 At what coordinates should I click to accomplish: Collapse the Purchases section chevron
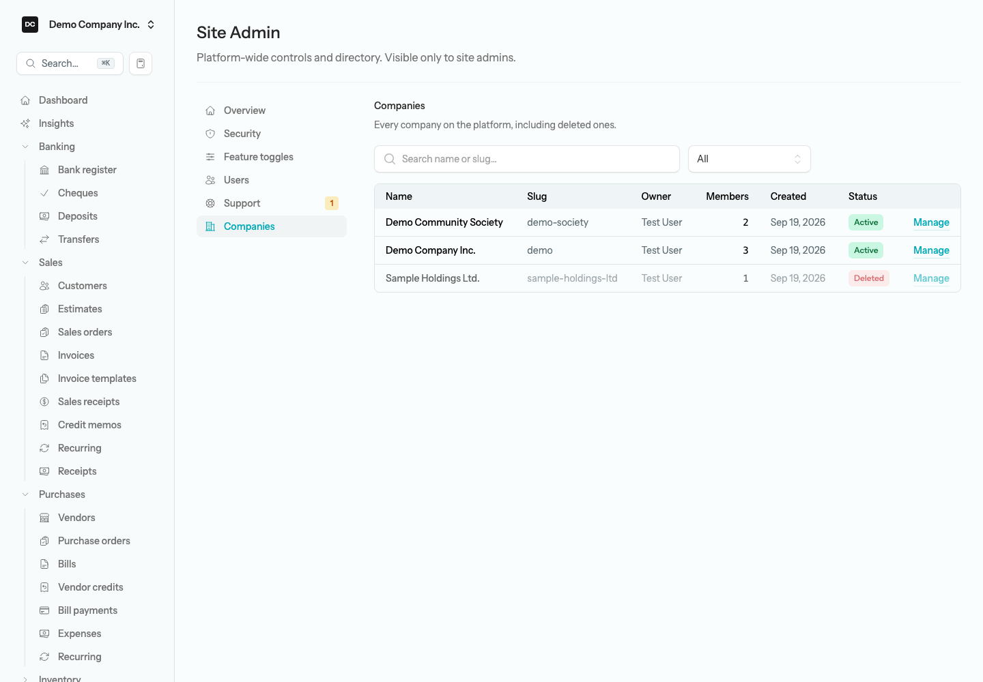click(x=25, y=494)
